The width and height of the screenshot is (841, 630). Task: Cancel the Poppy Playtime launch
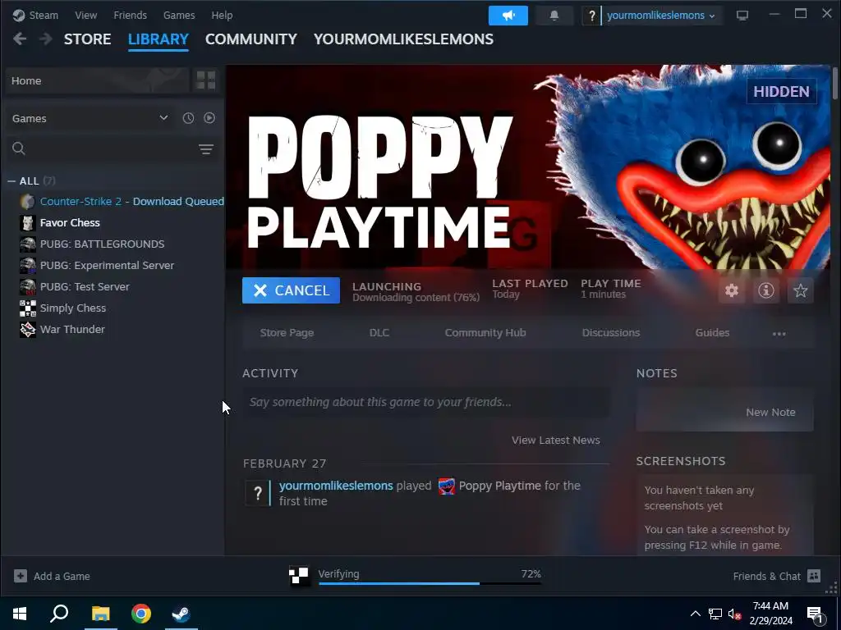(291, 290)
